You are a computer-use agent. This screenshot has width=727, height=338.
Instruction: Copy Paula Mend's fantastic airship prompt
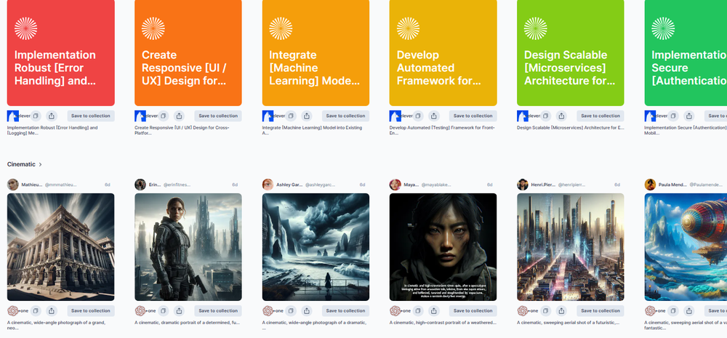coord(673,310)
